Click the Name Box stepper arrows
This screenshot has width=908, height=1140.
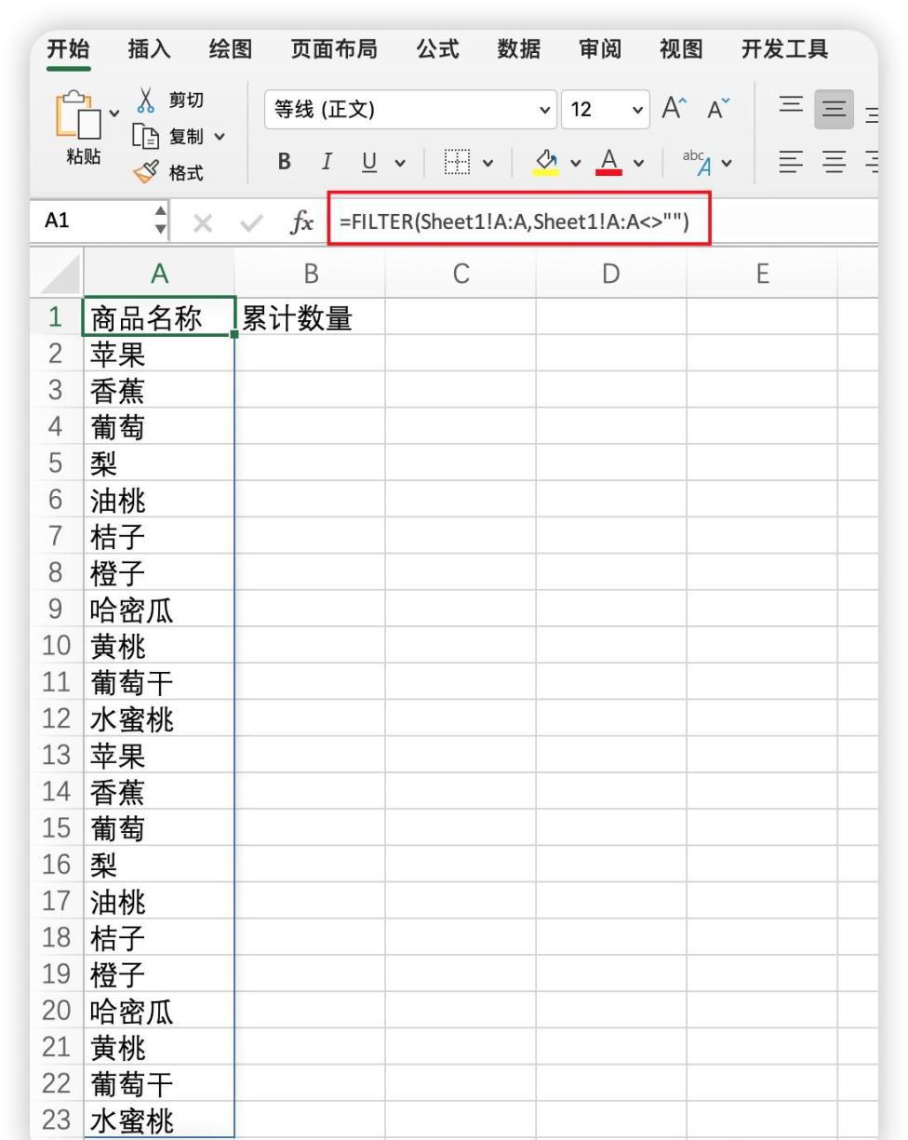tap(162, 221)
